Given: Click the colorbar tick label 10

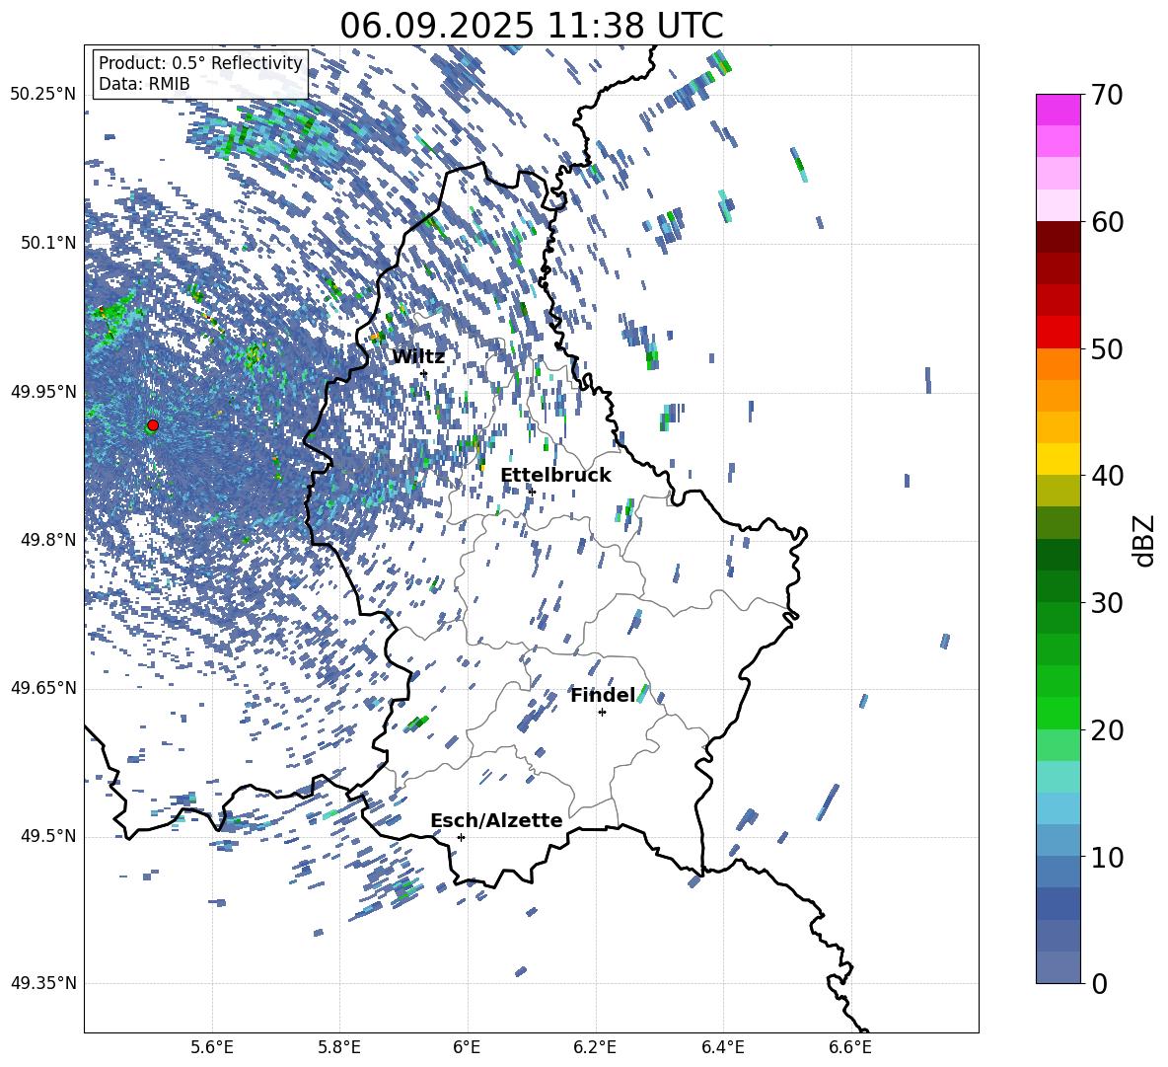Looking at the screenshot, I should click(1107, 857).
